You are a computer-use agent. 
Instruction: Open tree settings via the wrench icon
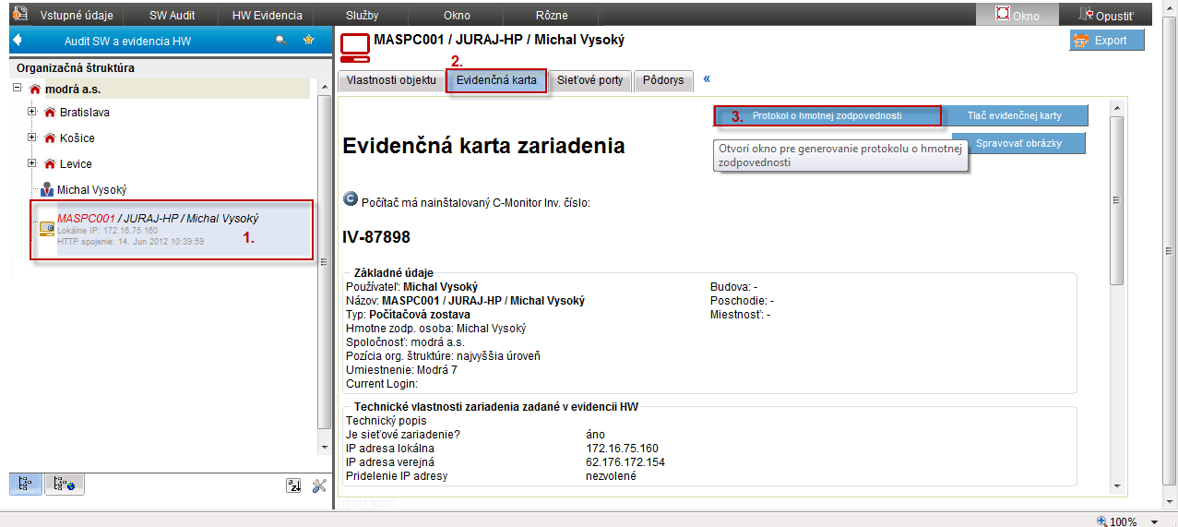point(319,485)
